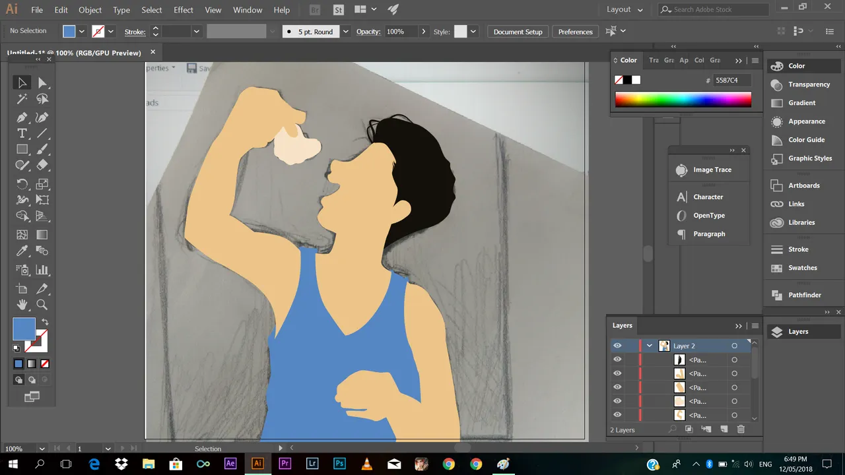Image resolution: width=845 pixels, height=475 pixels.
Task: Open the stroke color dropdown arrow
Action: click(111, 32)
